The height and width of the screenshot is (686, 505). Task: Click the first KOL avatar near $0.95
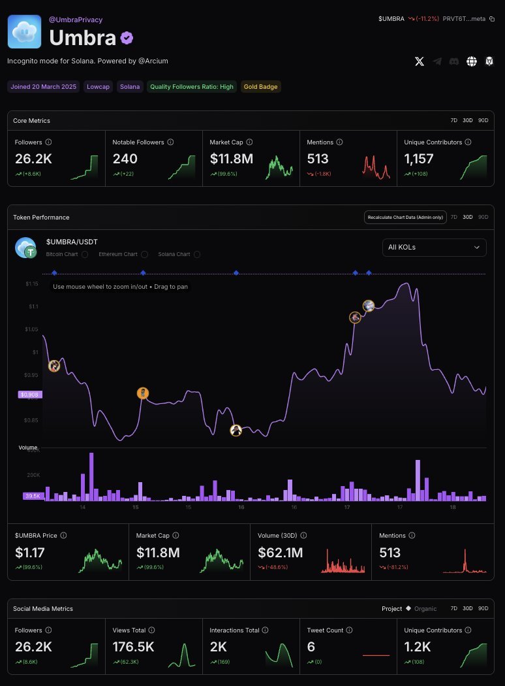[54, 366]
